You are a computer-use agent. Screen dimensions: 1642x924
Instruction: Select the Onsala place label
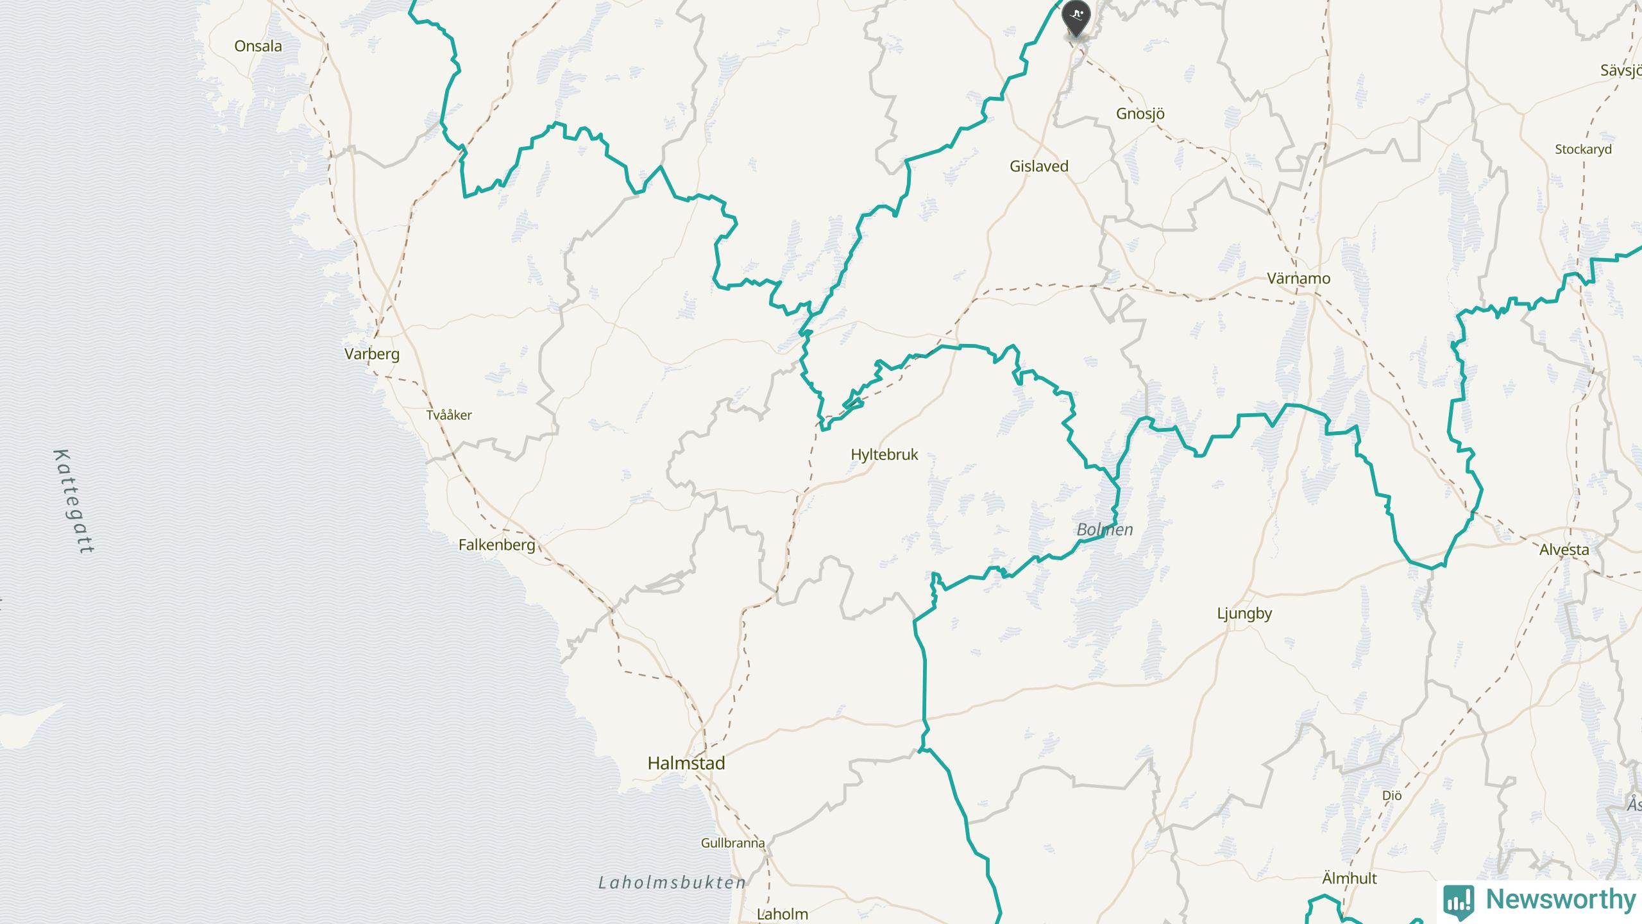(258, 46)
